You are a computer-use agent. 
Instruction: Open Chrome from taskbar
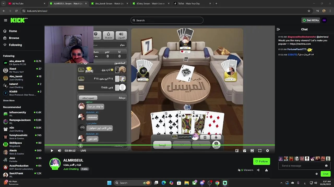(x=217, y=183)
